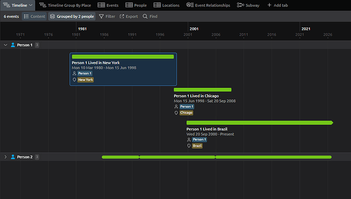
Task: Click the Person 2 group avatar icon
Action: point(13,157)
